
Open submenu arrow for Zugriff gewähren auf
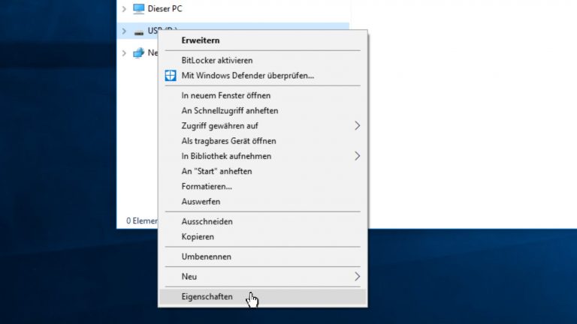tap(357, 126)
